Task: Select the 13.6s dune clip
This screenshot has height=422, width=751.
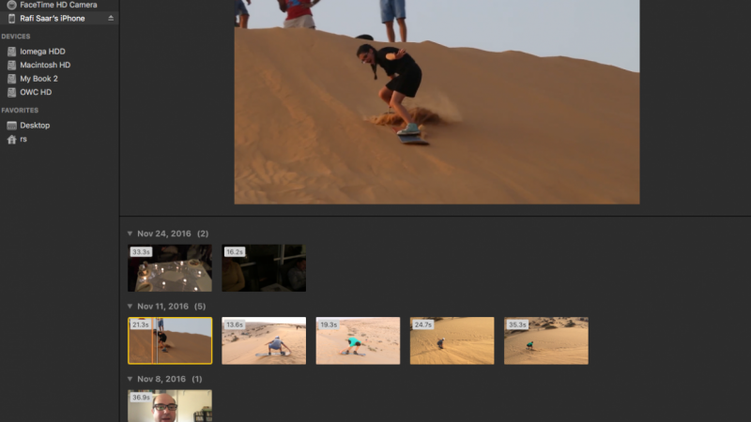Action: tap(264, 340)
